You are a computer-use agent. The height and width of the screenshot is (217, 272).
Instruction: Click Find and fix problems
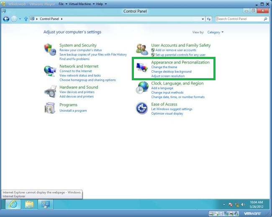pyautogui.click(x=74, y=59)
